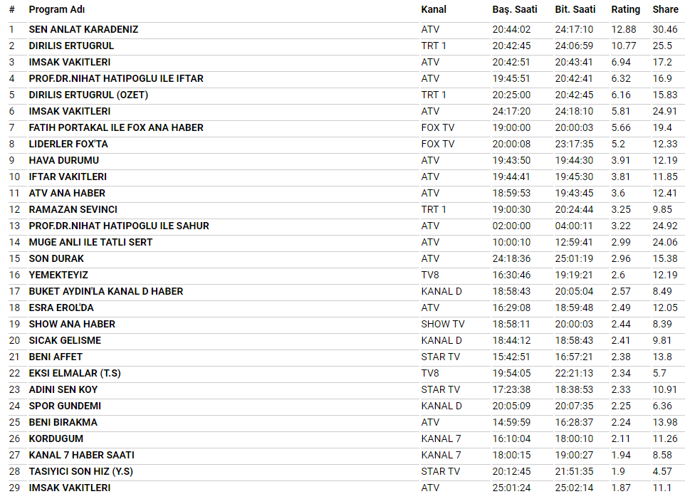Select LIDERLER FOX'TA program name
Viewport: 685px width, 494px height.
68,144
